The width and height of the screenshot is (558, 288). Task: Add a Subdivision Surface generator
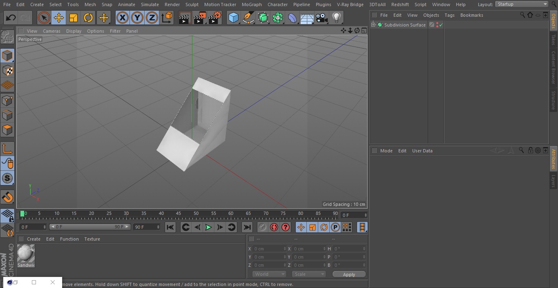click(263, 18)
